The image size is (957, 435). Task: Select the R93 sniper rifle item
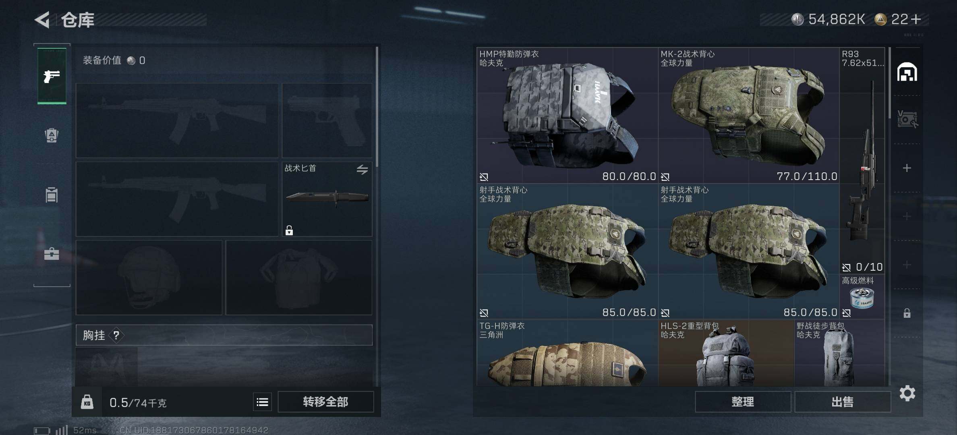tap(862, 161)
